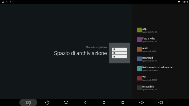
Task: Select Dati memorizzati nella cache
Action: coord(161,69)
